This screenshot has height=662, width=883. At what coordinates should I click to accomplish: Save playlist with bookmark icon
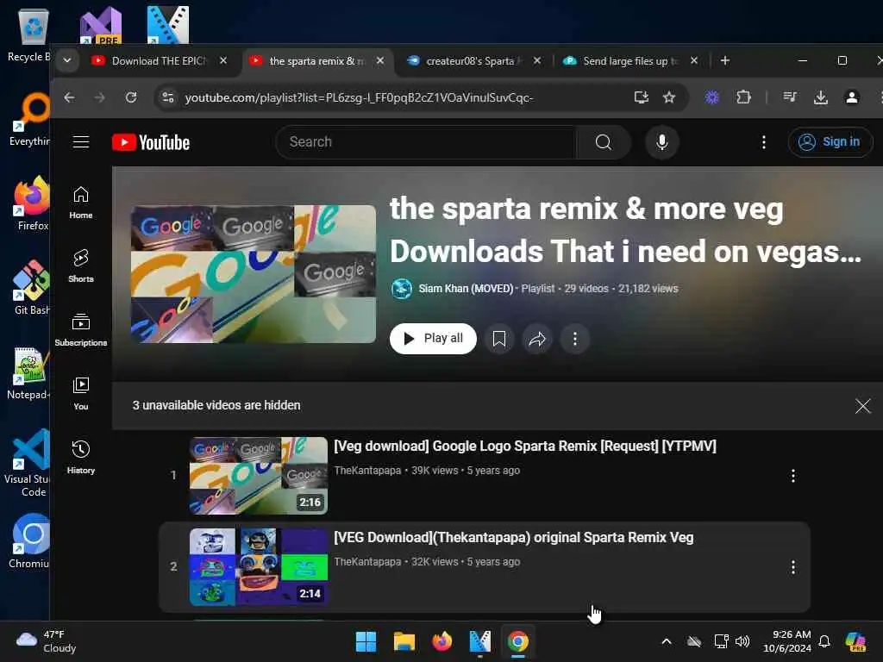point(499,339)
